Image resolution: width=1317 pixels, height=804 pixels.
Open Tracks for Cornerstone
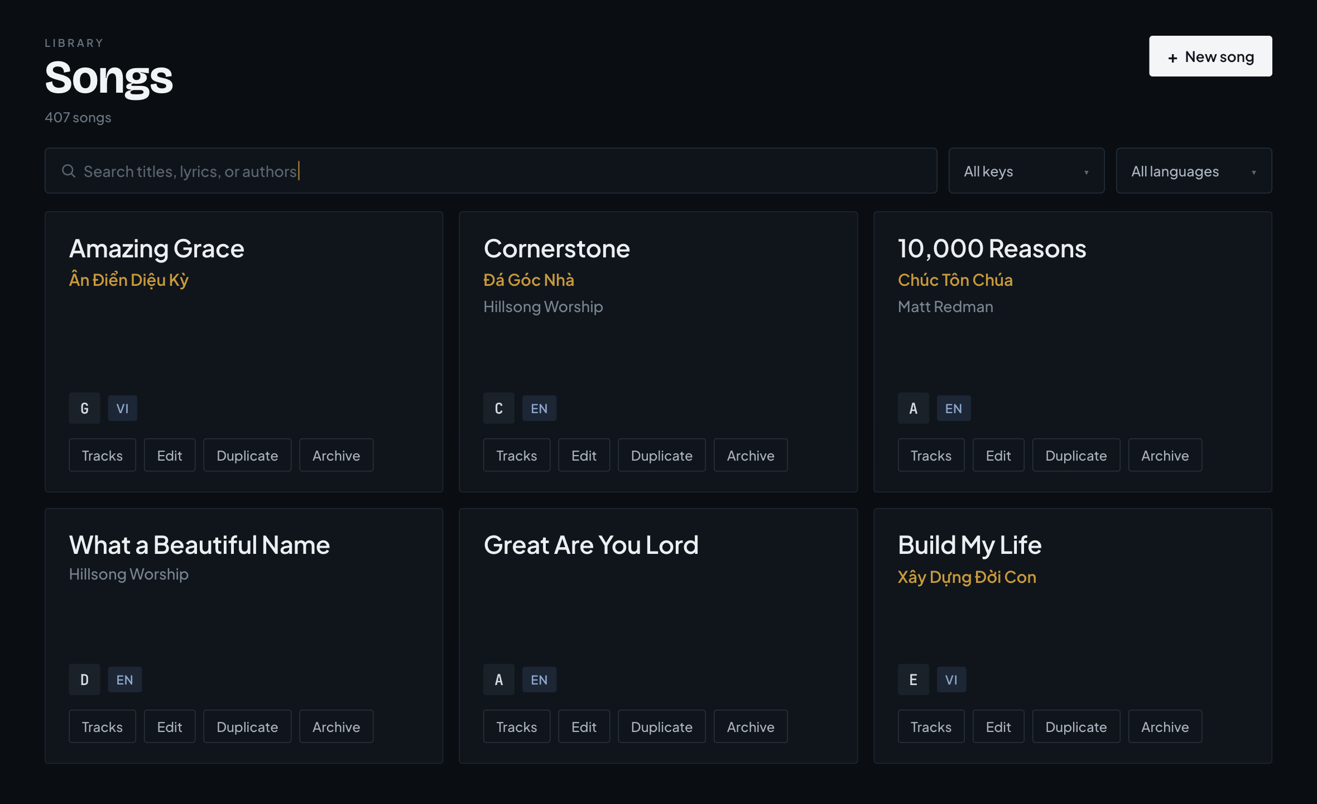click(x=517, y=455)
